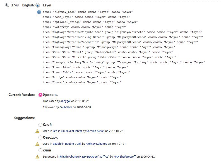Select the capitalized Слой suggestion radio button

pos(40,125)
